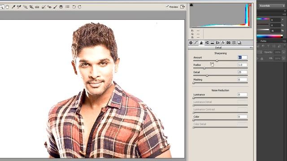Viewport: 287px width, 161px height.
Task: Click the Masking slider handle
Action: (194, 83)
